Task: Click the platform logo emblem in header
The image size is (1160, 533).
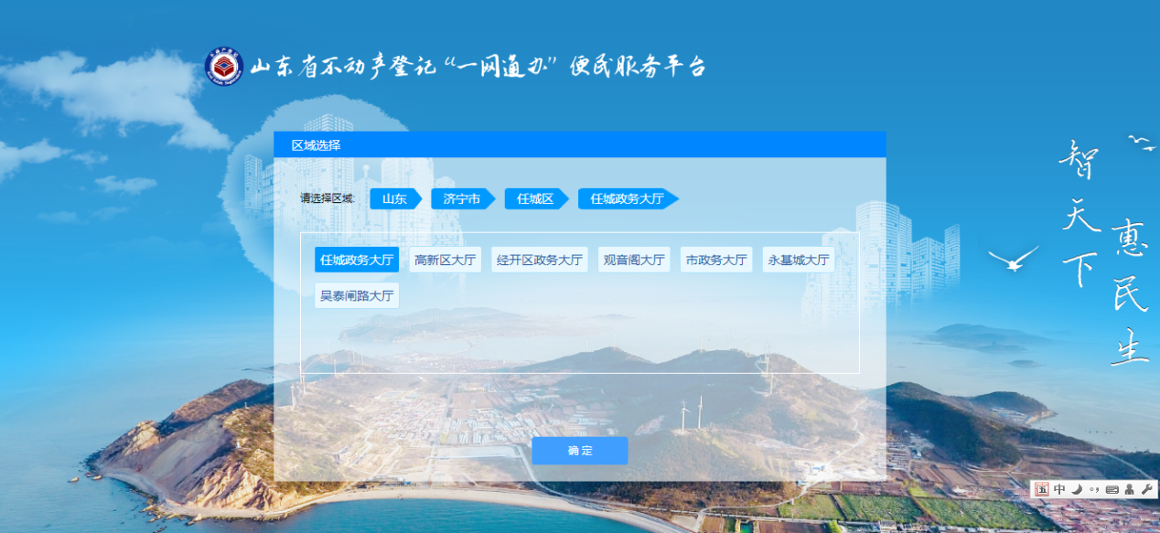Action: [x=224, y=67]
